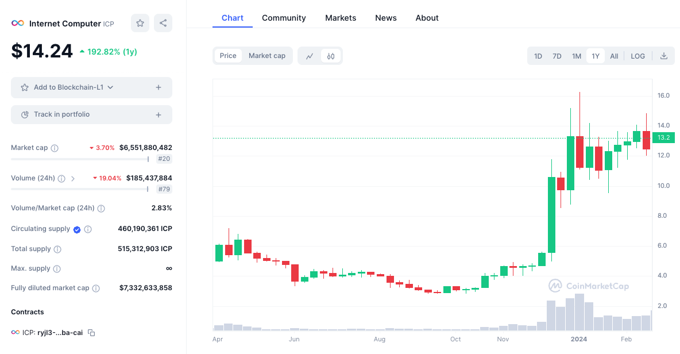Viewport: 680px width, 354px height.
Task: Open the Community tab
Action: tap(284, 18)
